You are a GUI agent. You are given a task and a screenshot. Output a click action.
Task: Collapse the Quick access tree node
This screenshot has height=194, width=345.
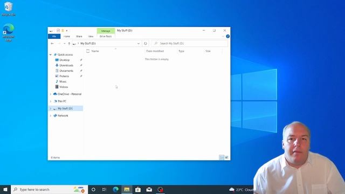(x=50, y=54)
